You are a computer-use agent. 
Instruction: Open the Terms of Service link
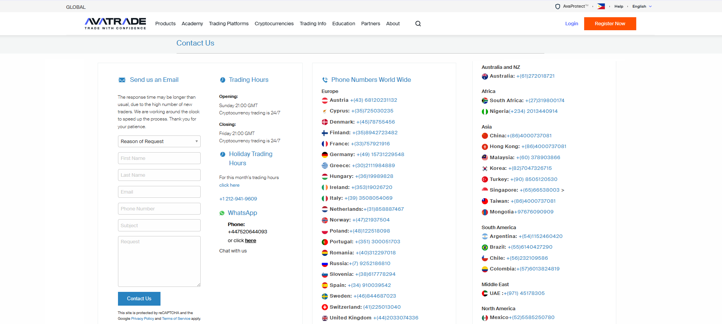176,319
